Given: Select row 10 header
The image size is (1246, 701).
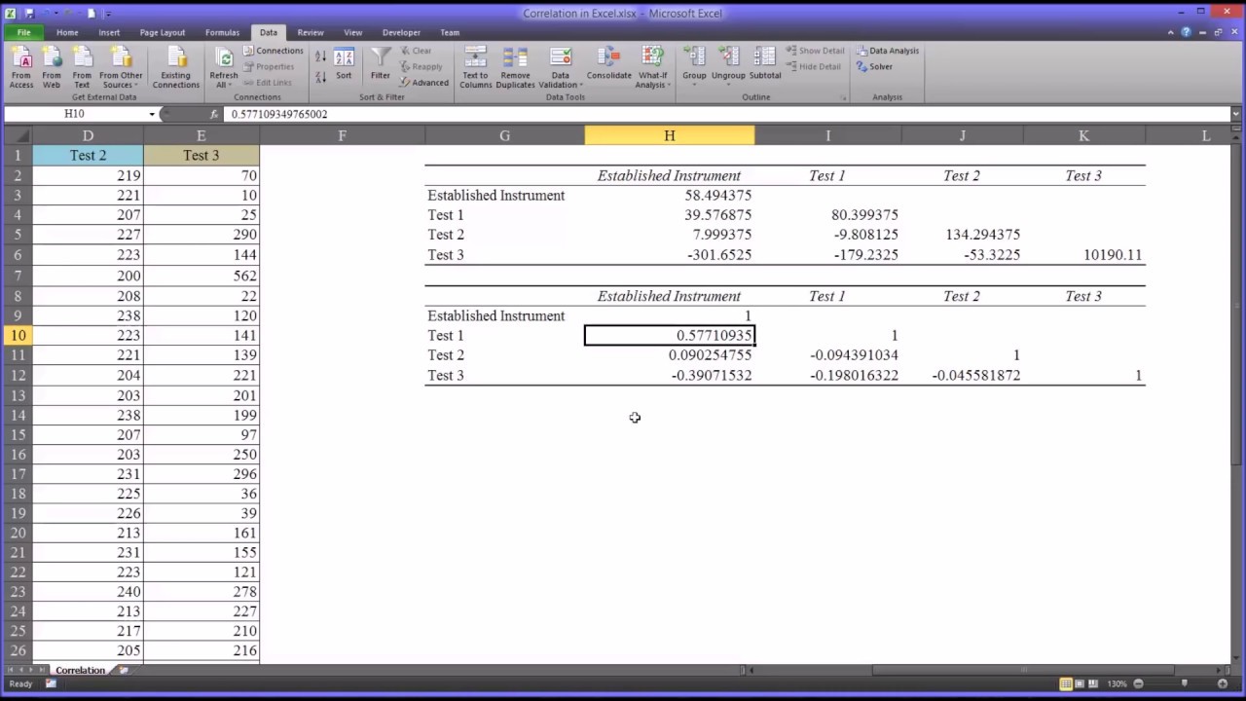Looking at the screenshot, I should tap(17, 335).
